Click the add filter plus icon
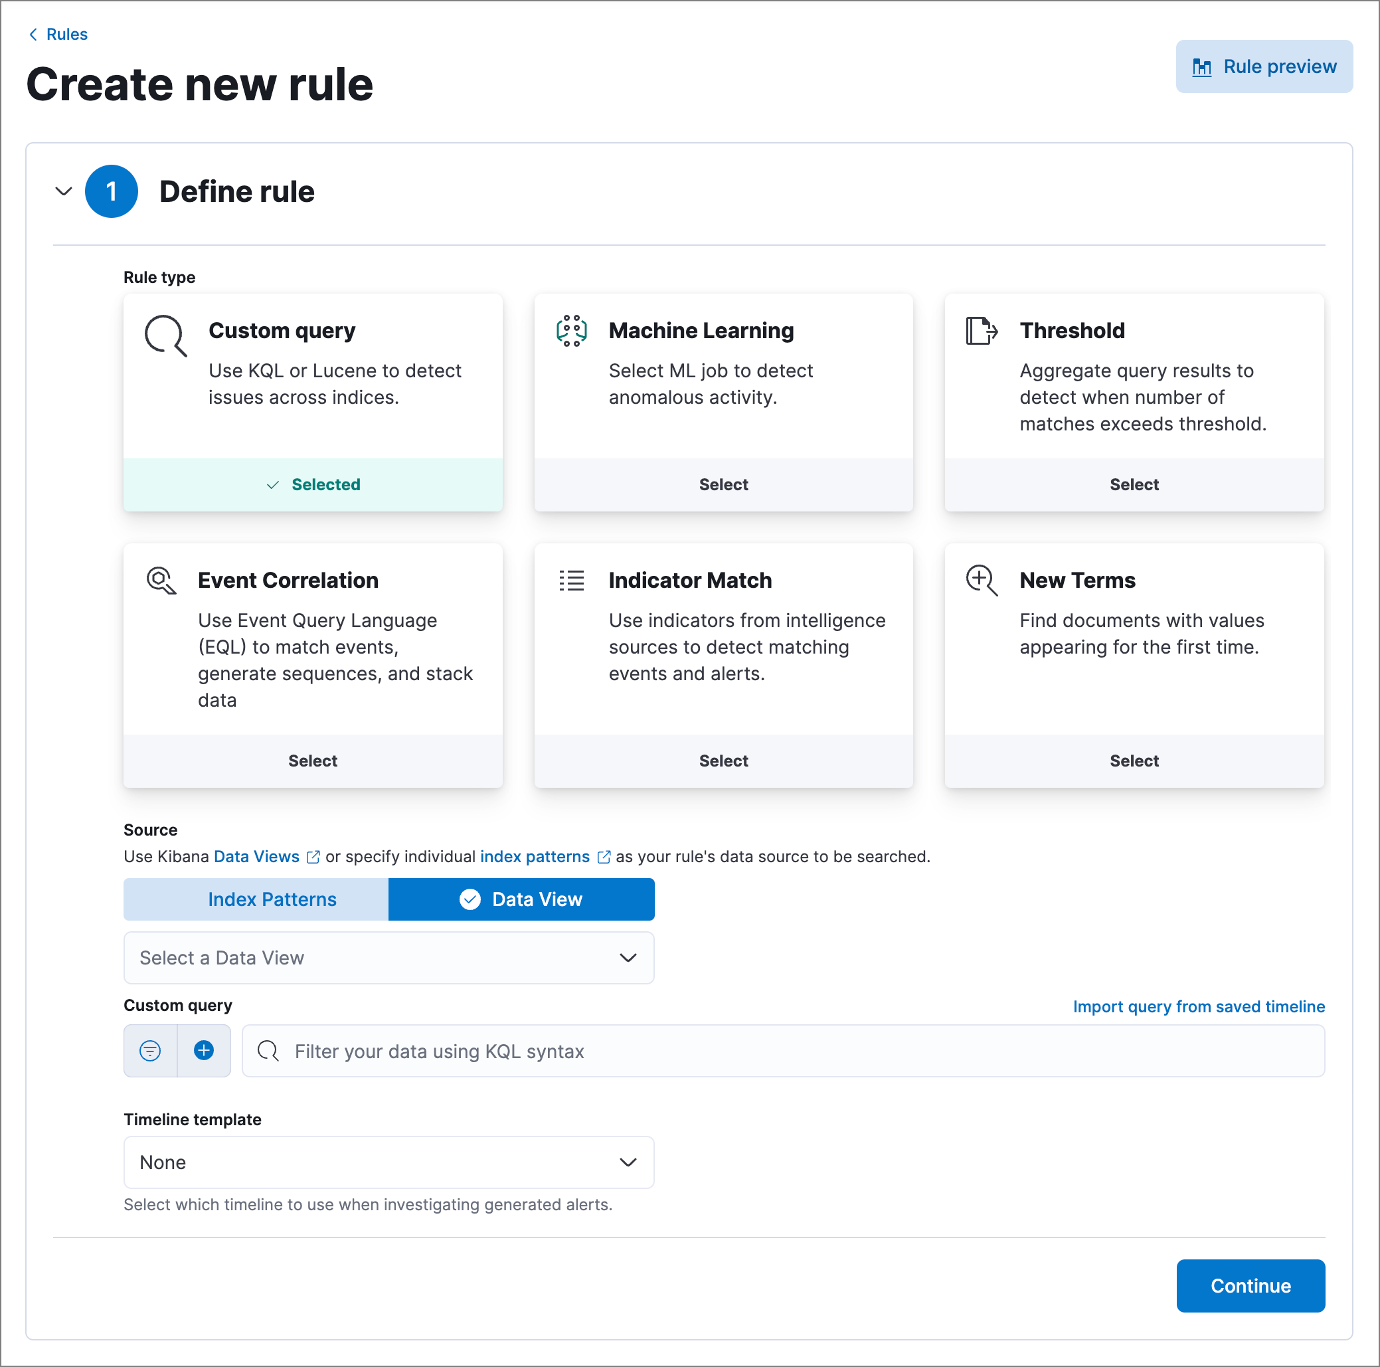1380x1367 pixels. 205,1050
